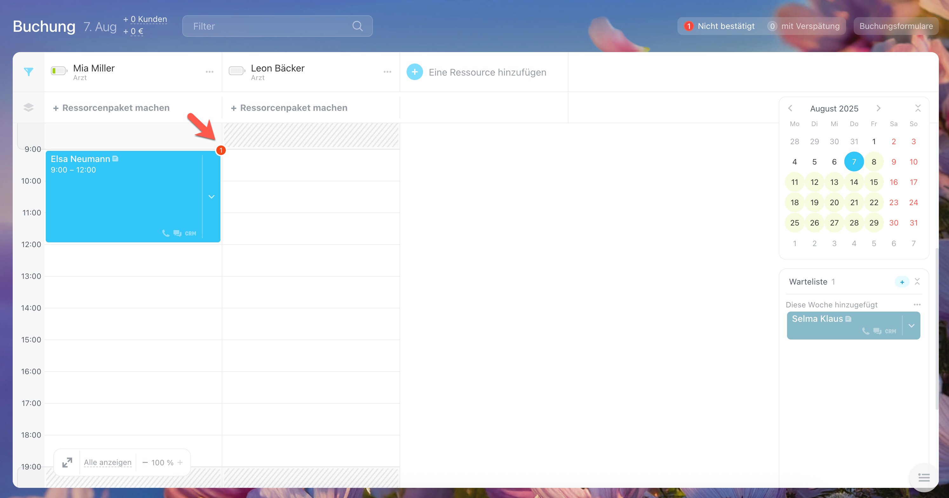Toggle Mia Miller's load indicator
This screenshot has width=949, height=498.
point(58,71)
